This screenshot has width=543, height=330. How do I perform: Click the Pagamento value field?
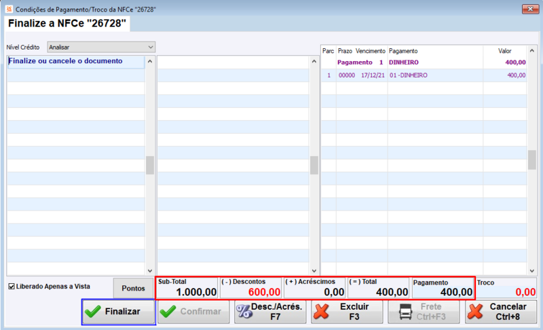443,292
